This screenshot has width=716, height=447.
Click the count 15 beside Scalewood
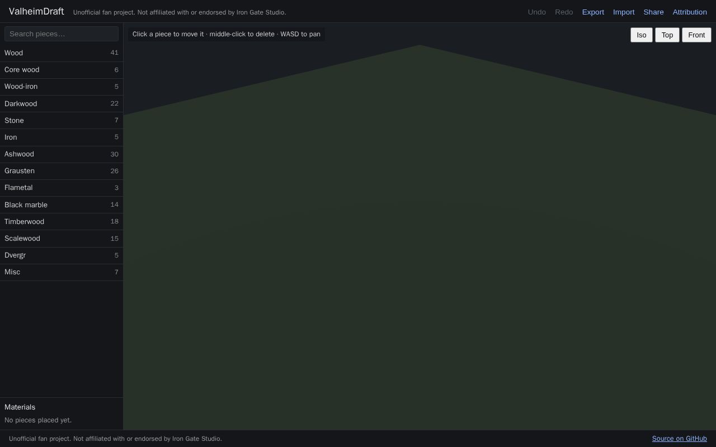pos(114,239)
